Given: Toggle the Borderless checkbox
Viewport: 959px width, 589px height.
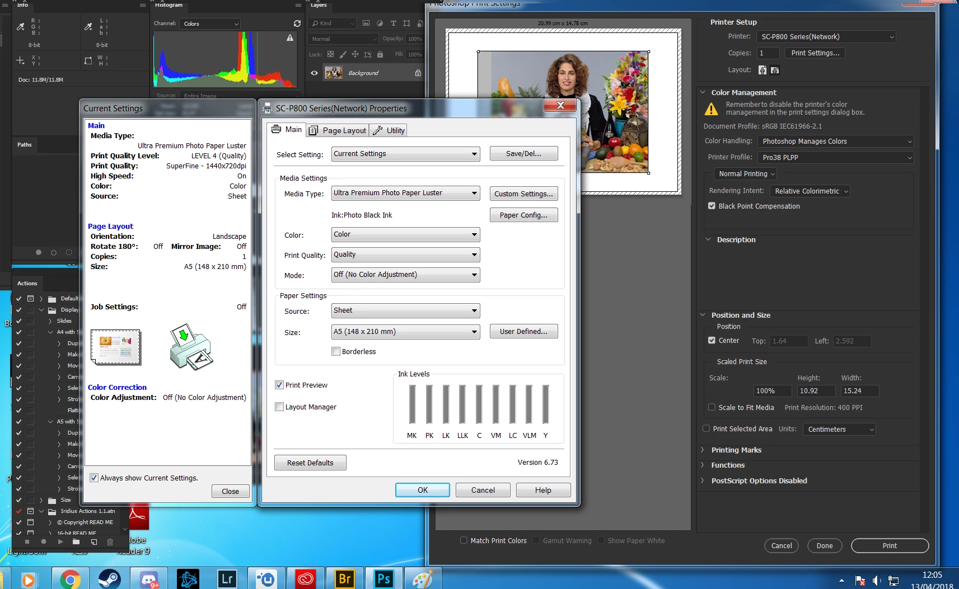Looking at the screenshot, I should click(336, 351).
